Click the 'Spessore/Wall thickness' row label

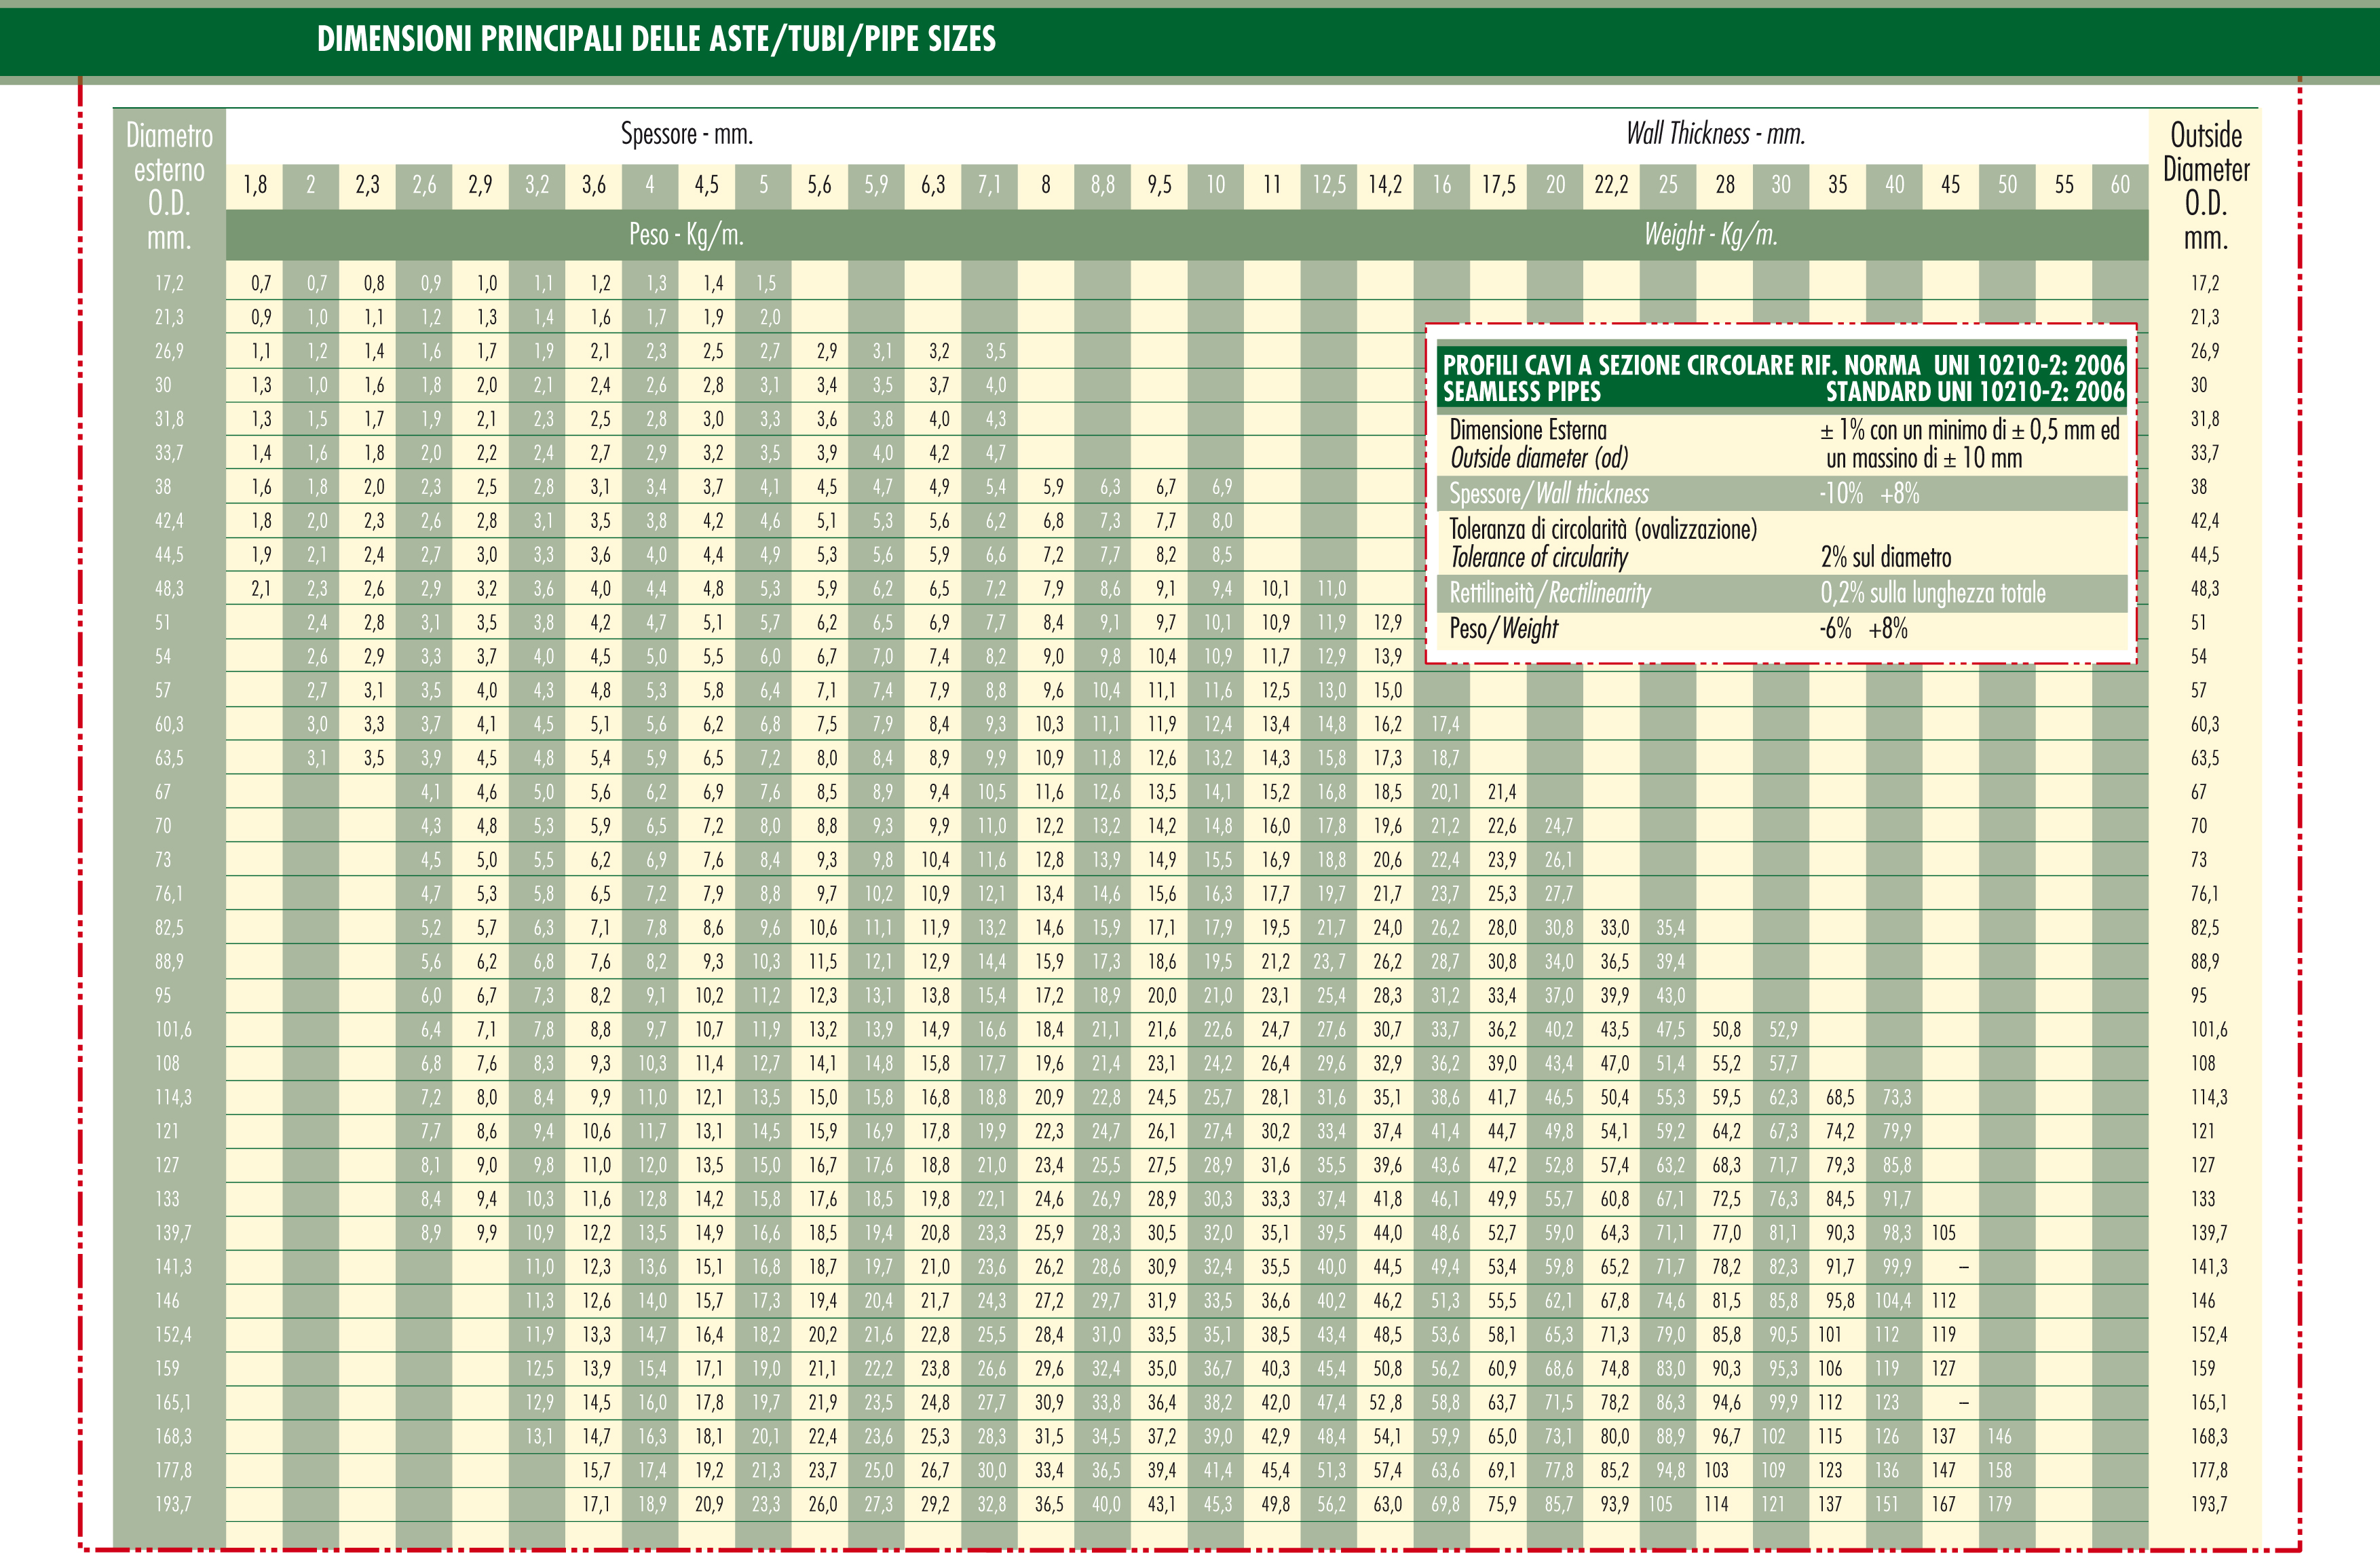[1549, 494]
